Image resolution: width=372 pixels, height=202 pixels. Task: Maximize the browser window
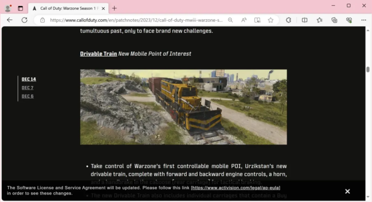pyautogui.click(x=348, y=5)
